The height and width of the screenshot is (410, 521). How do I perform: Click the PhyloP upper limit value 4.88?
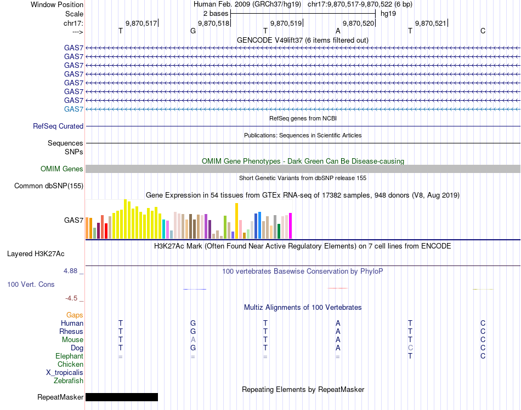point(70,271)
